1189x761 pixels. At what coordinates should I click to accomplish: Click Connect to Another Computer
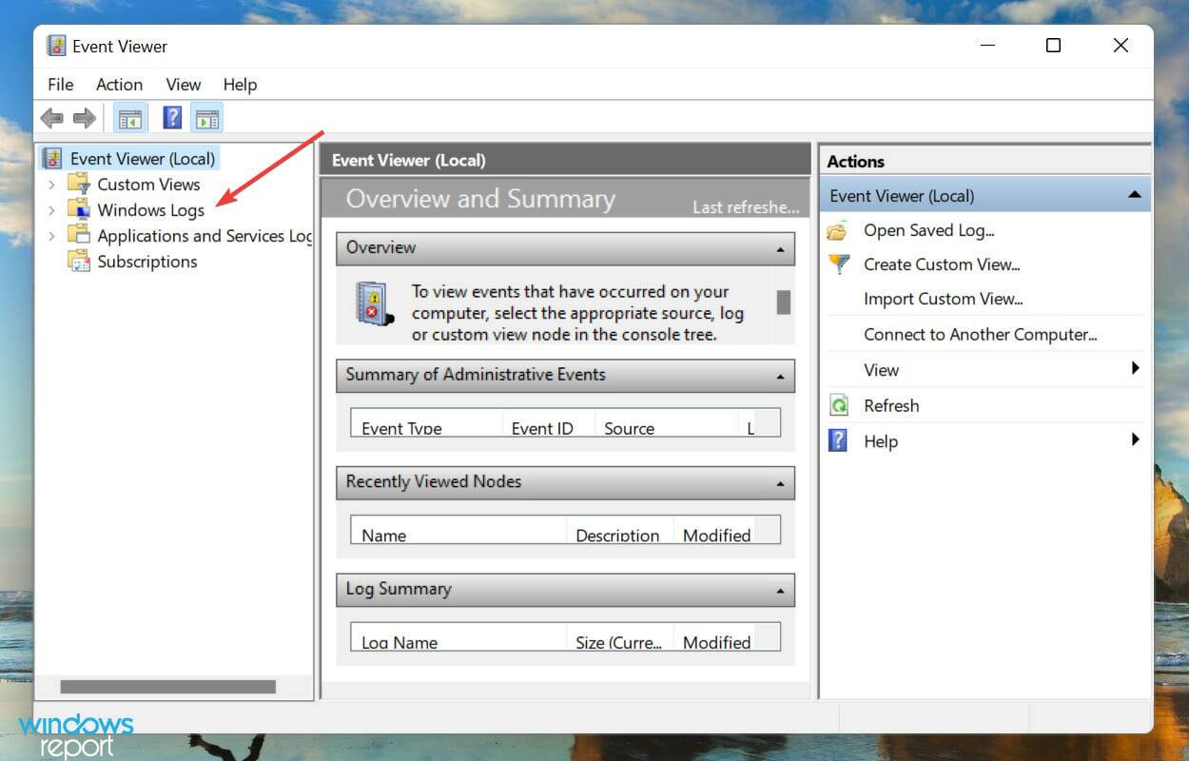pyautogui.click(x=981, y=334)
